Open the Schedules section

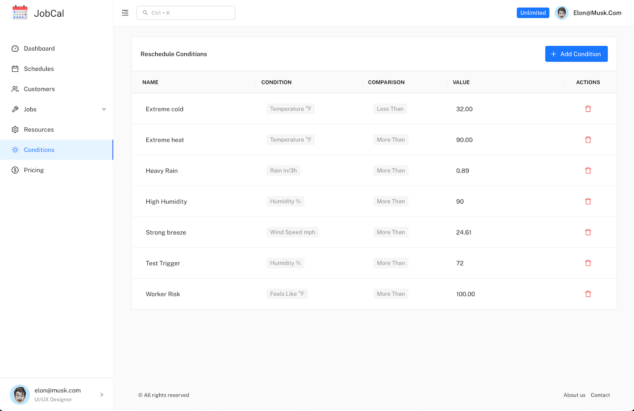coord(39,69)
